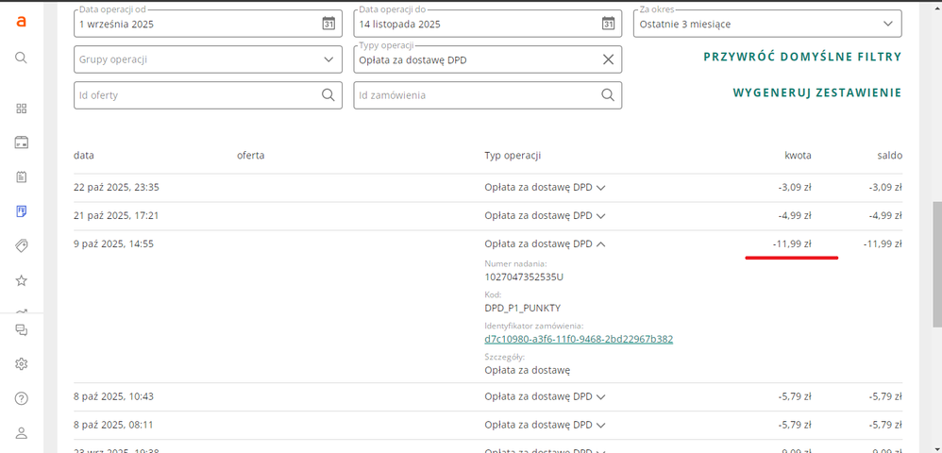
Task: Open order link d7c10980-a3f6-11f0-9468-2bd22967b382
Action: click(x=578, y=339)
